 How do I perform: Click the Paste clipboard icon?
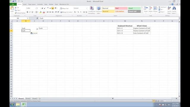12,9
